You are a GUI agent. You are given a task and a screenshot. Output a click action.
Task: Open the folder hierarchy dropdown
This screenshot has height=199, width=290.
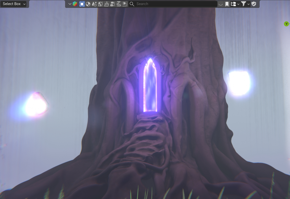[235, 4]
